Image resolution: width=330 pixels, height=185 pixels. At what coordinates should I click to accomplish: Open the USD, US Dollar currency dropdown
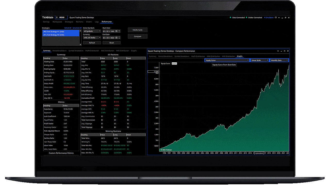point(92,38)
